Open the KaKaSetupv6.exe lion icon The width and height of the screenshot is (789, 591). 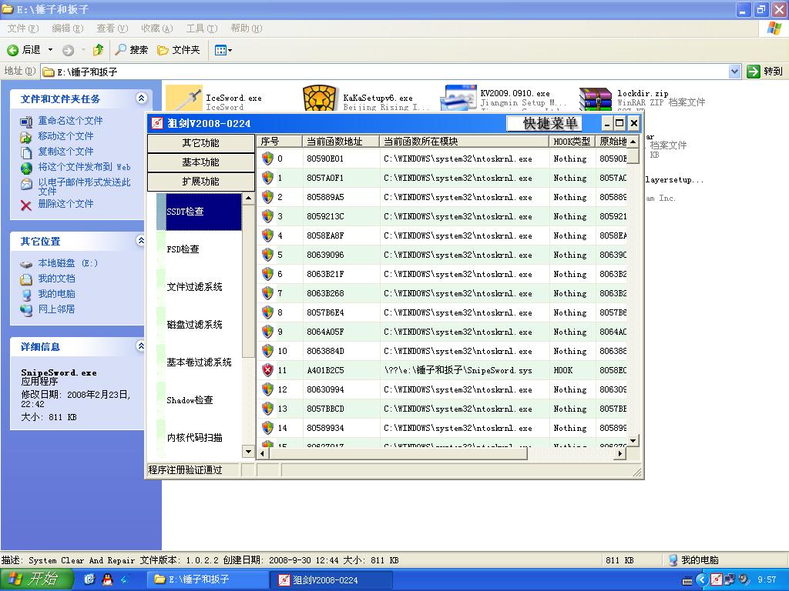pos(320,98)
